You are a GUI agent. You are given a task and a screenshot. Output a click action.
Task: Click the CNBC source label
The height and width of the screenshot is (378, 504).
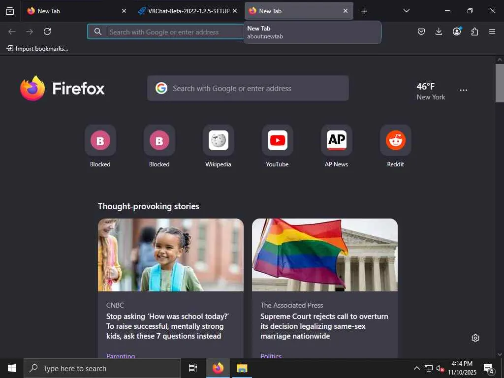pyautogui.click(x=115, y=305)
